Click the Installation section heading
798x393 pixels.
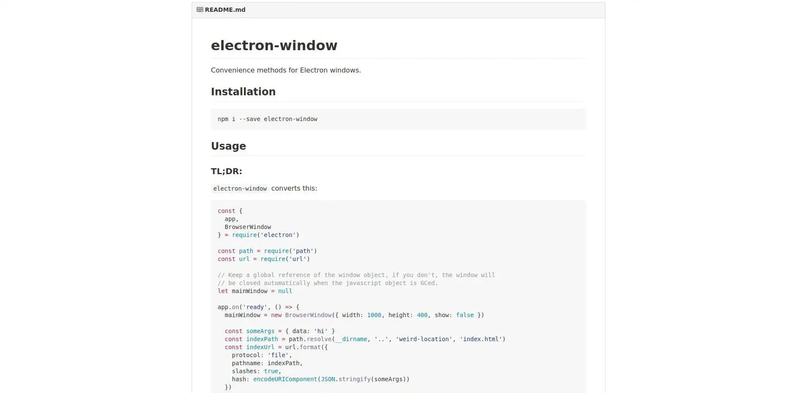pos(243,92)
